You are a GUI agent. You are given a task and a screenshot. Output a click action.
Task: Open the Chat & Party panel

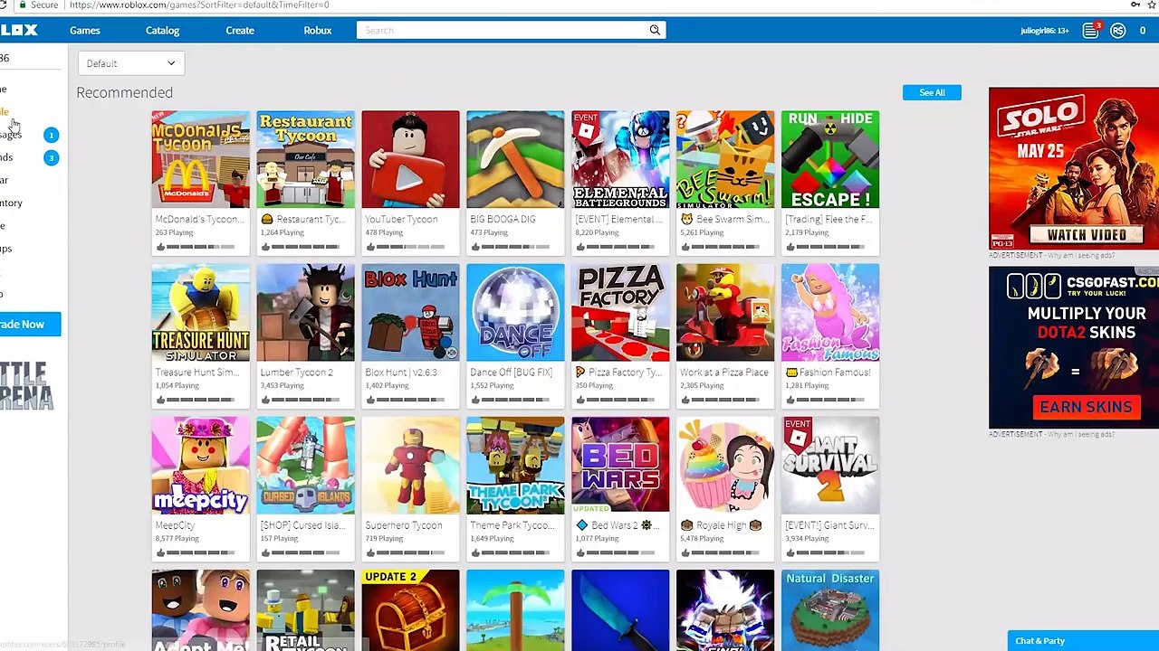point(1083,641)
